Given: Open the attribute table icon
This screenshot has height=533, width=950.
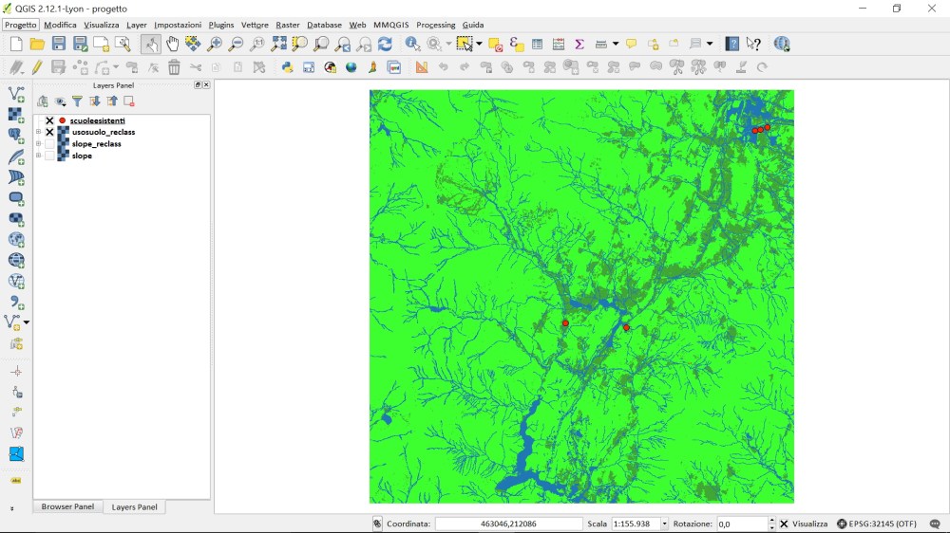Looking at the screenshot, I should click(x=537, y=44).
